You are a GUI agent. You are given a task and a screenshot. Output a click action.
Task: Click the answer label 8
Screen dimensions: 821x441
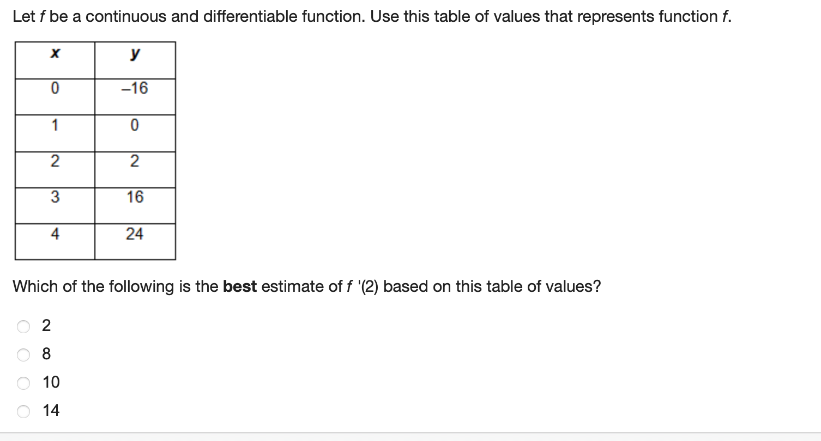tap(46, 354)
